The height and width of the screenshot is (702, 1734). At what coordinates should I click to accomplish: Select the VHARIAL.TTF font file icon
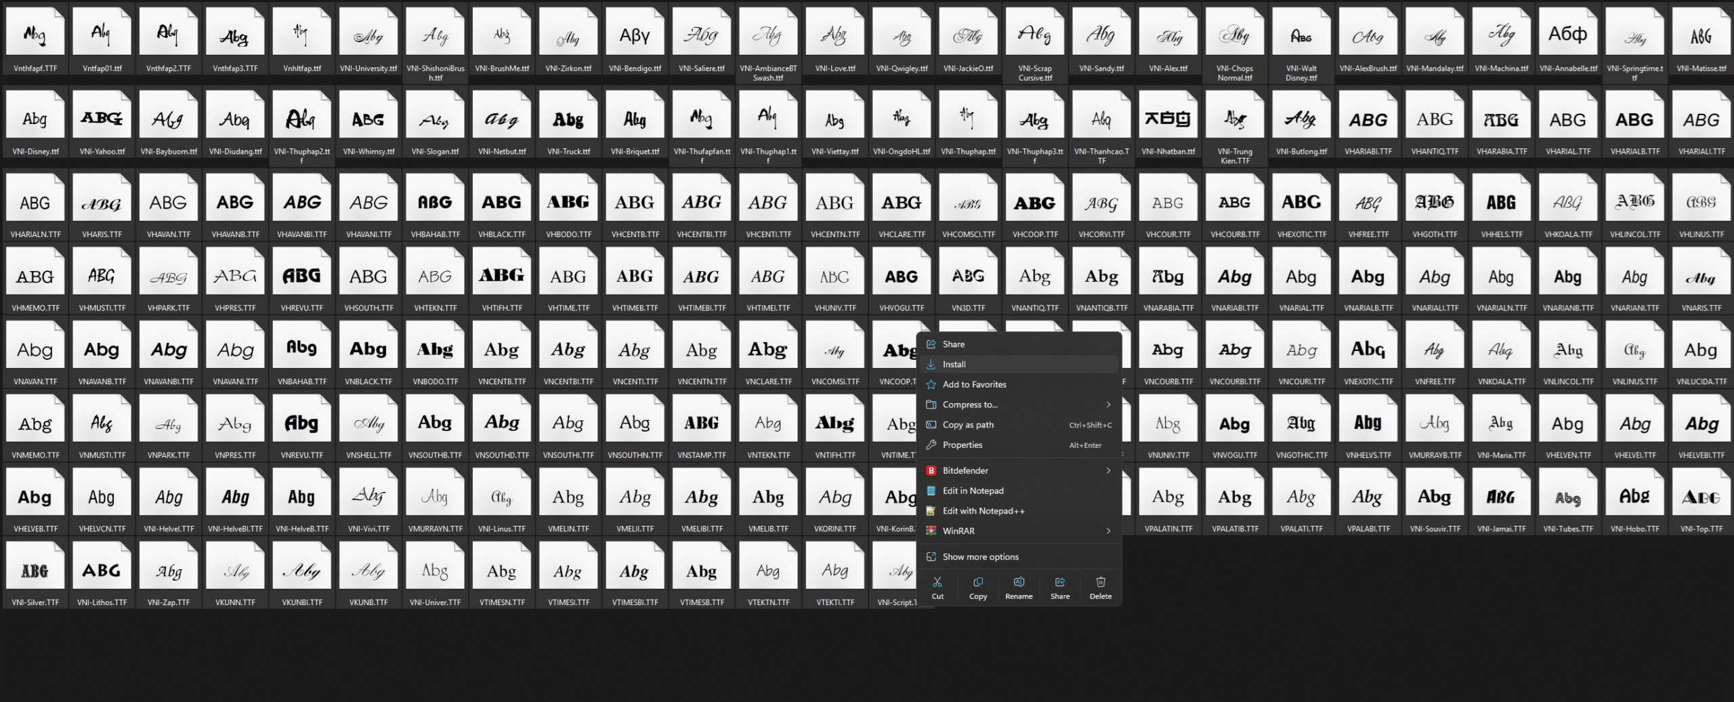pyautogui.click(x=1568, y=120)
